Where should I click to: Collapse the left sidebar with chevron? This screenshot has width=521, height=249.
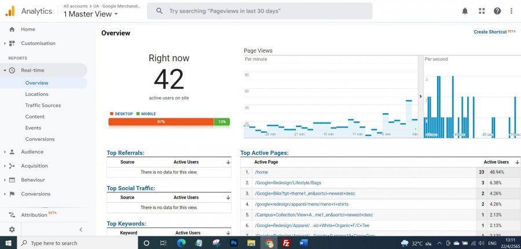pyautogui.click(x=80, y=229)
